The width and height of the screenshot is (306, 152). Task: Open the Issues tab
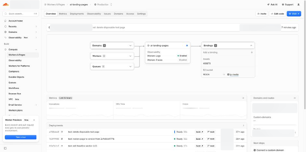click(107, 14)
